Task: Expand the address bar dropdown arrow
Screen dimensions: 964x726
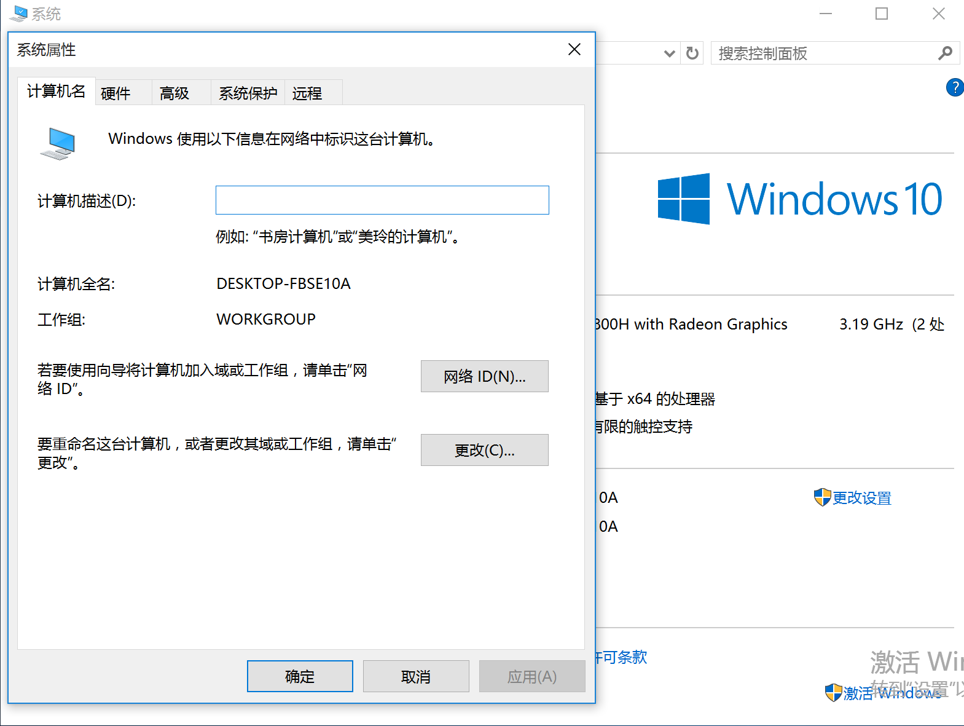Action: (670, 53)
